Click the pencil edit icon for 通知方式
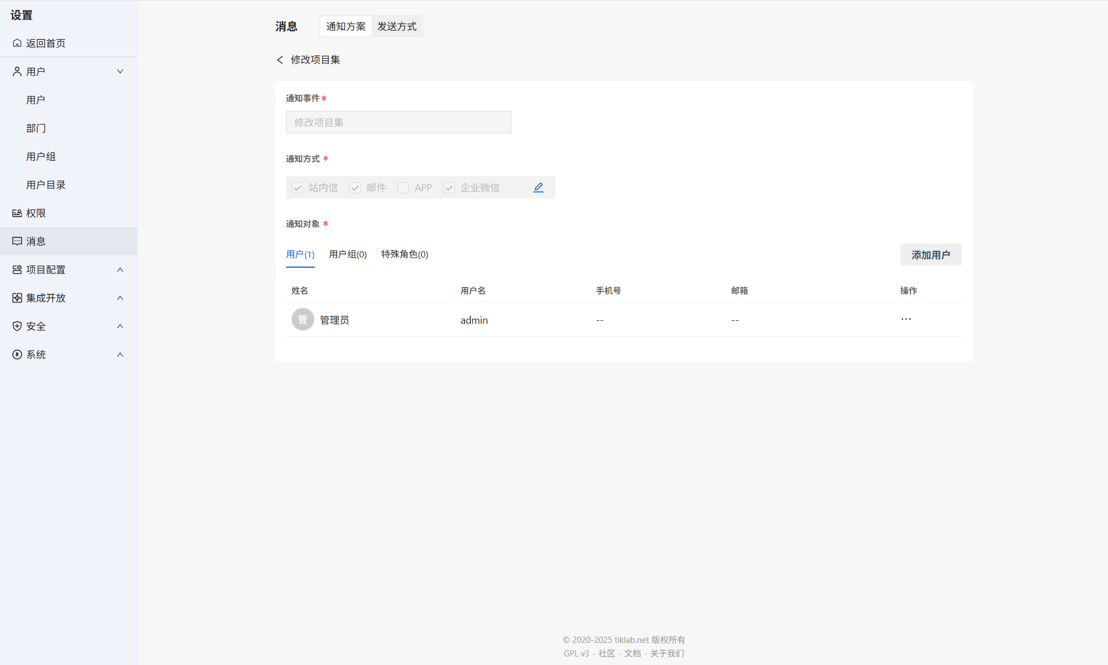The width and height of the screenshot is (1108, 665). [x=538, y=187]
